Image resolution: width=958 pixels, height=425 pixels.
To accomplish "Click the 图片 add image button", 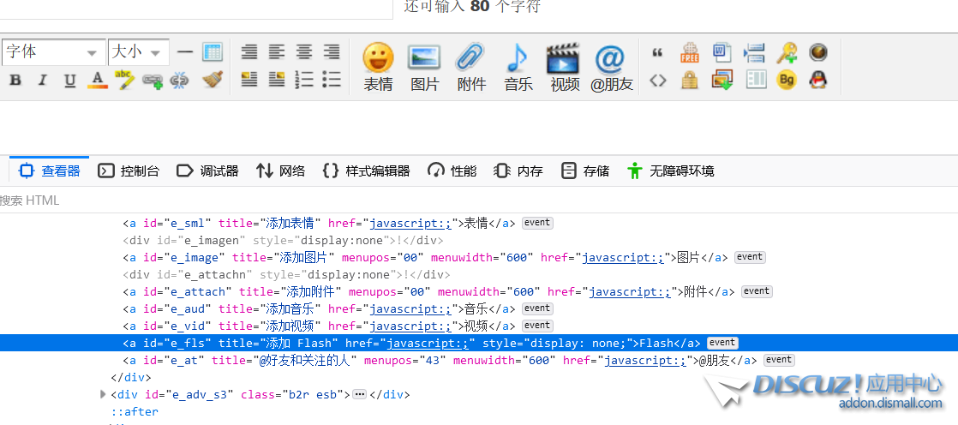I will coord(425,67).
